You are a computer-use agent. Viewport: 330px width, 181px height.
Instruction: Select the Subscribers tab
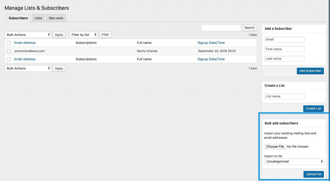(18, 18)
